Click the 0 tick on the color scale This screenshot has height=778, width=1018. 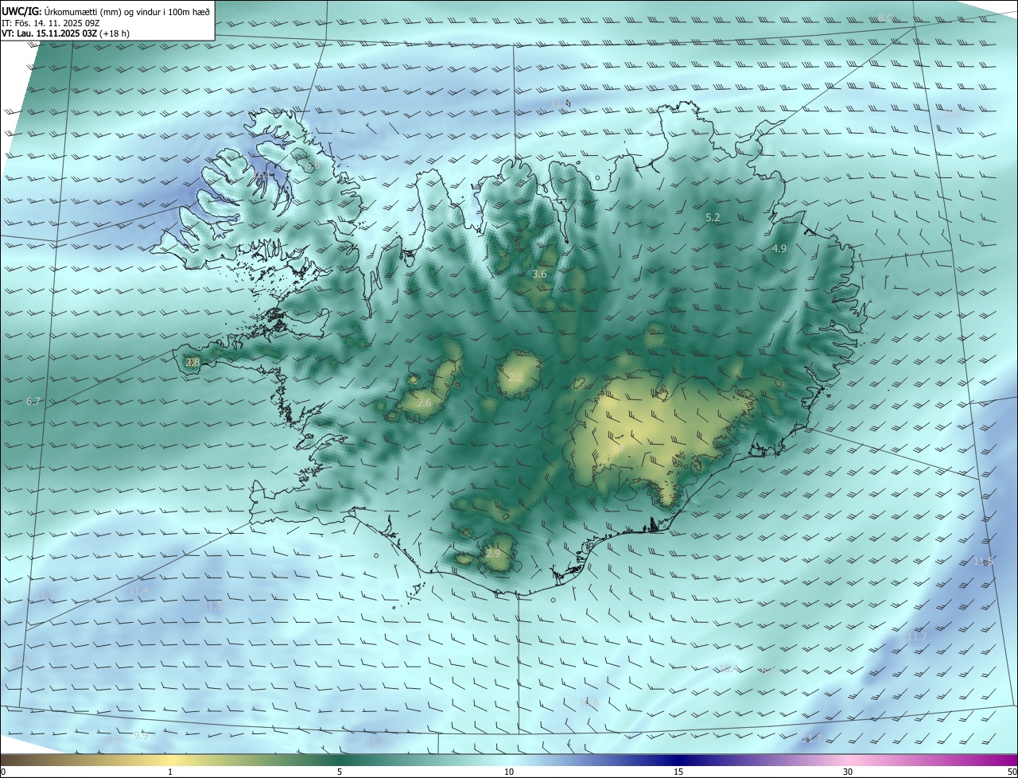3,772
